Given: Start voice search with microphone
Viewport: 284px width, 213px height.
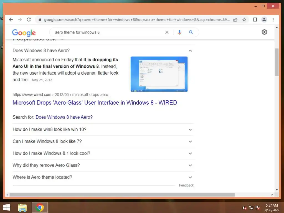Looking at the screenshot, I should [179, 32].
